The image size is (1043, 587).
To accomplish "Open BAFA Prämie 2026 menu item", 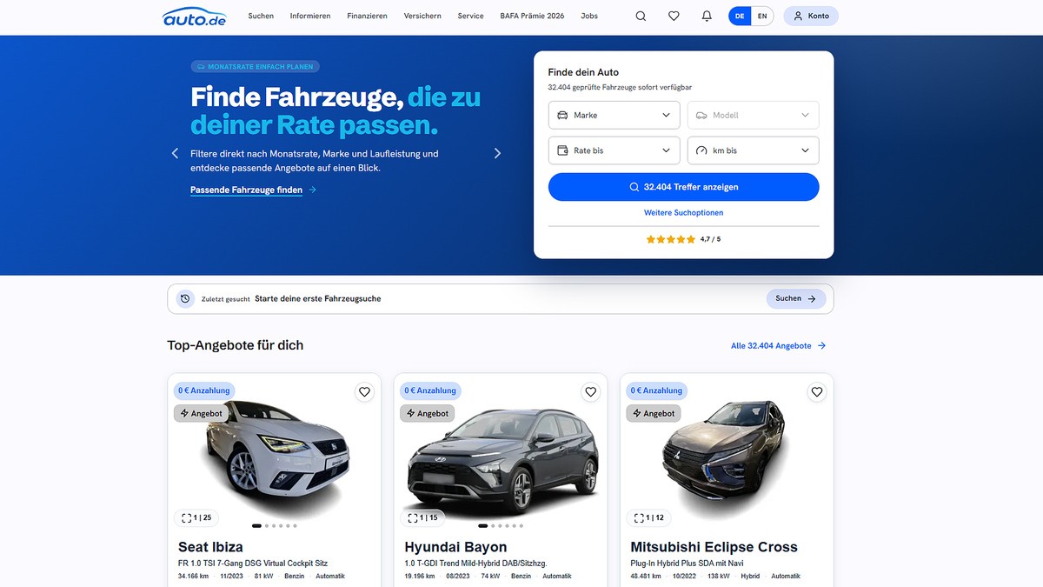I will pos(532,16).
